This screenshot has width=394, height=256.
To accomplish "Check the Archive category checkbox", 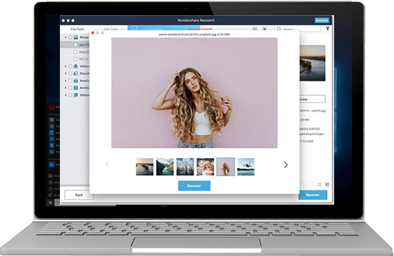I will tap(70, 88).
